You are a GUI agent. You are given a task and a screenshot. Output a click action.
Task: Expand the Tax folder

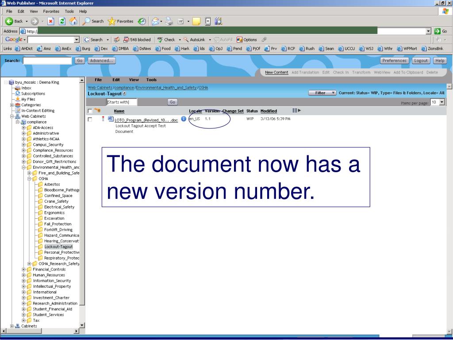[24, 321]
